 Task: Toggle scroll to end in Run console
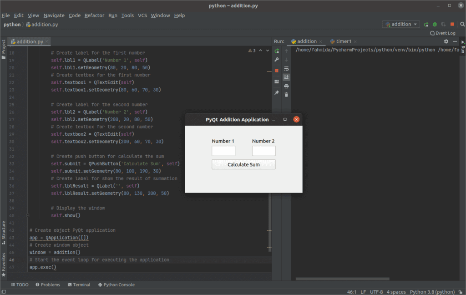pyautogui.click(x=286, y=77)
